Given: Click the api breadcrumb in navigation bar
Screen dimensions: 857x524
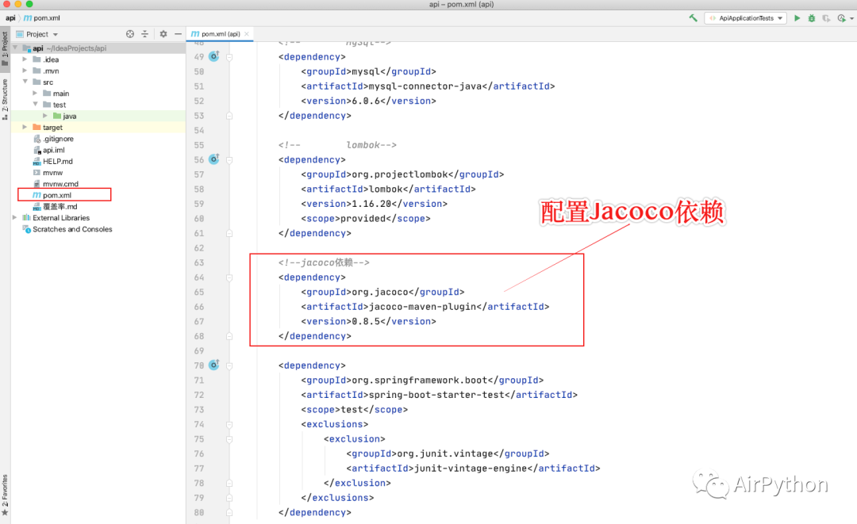Looking at the screenshot, I should (x=10, y=18).
